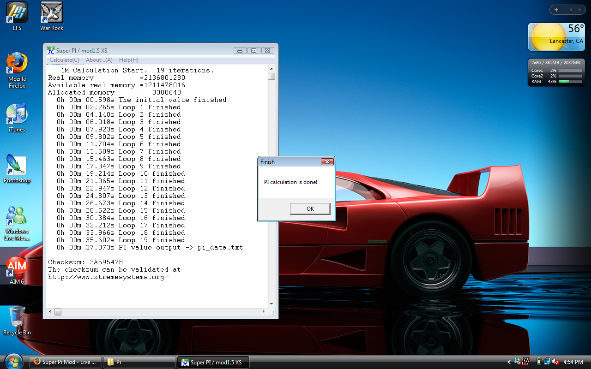Click the vertical scrollbar thumb in Super PI
Screen dimensions: 591x369
tap(271, 77)
